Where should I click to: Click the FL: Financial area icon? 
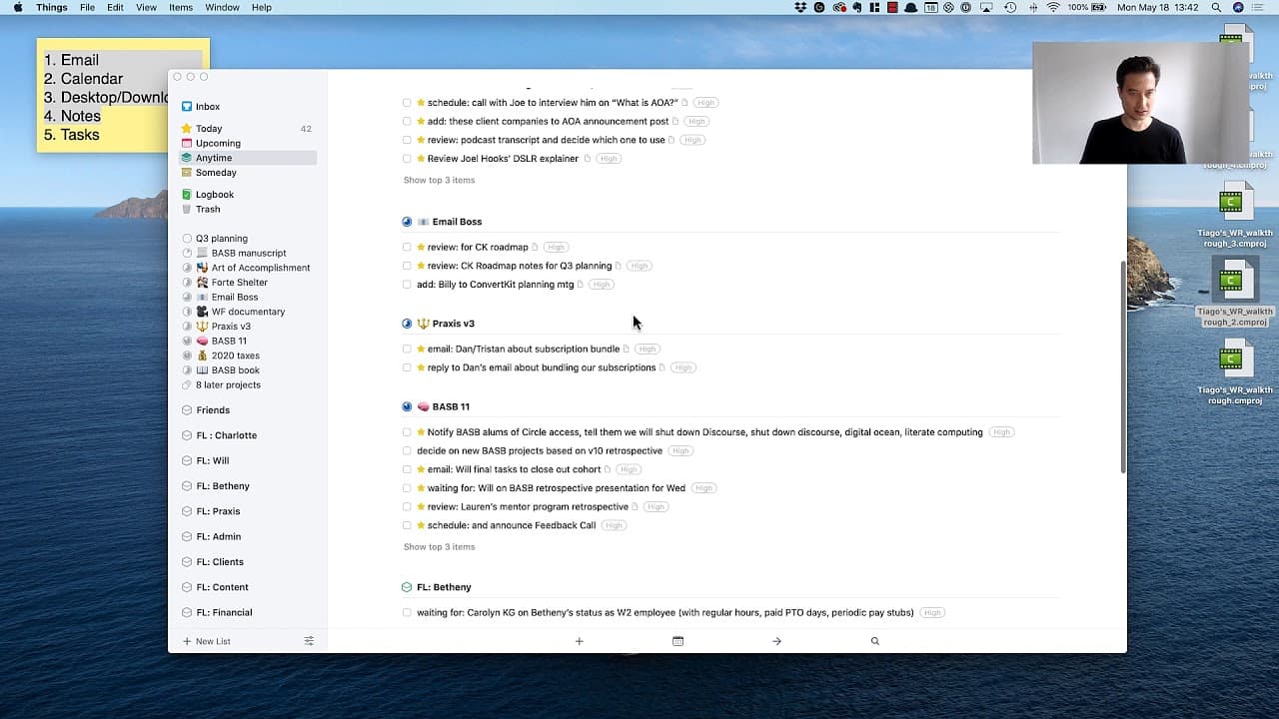click(x=187, y=612)
